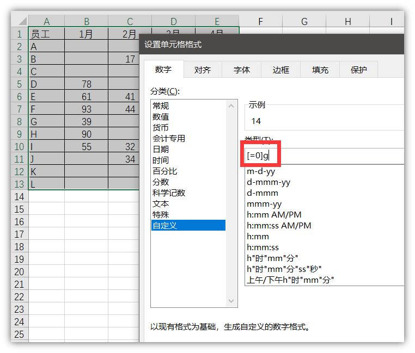Open the 对齐 tab

click(x=203, y=70)
